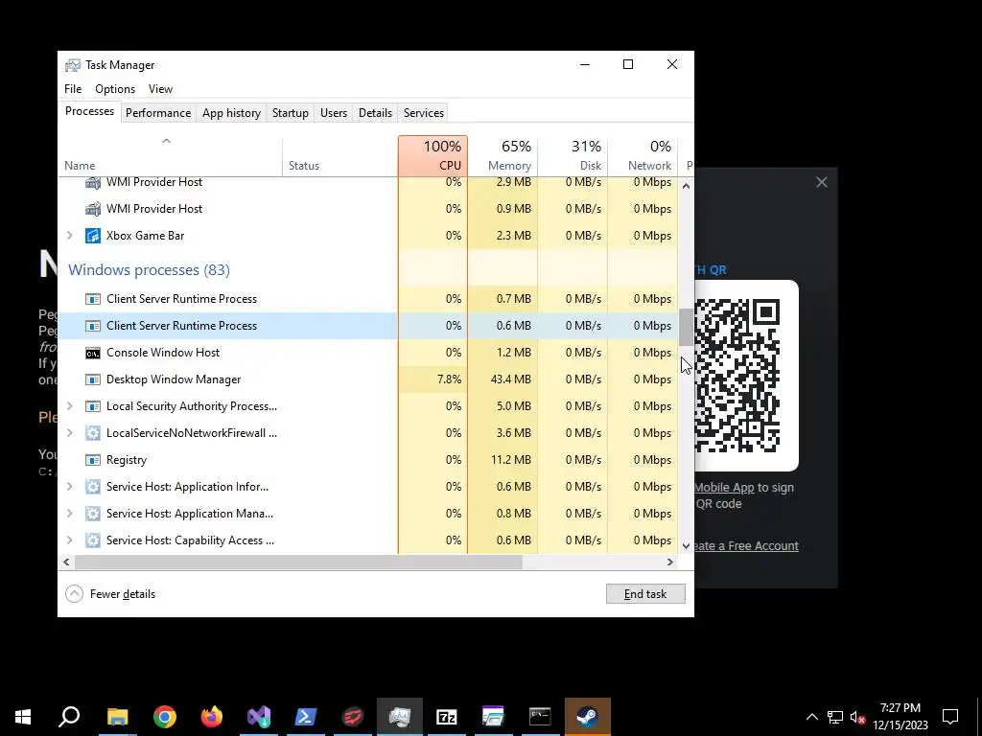This screenshot has height=736, width=982.
Task: Collapse with Fewer details toggle
Action: tap(110, 594)
